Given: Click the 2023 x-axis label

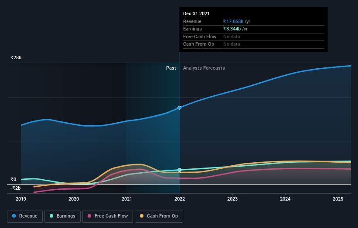Looking at the screenshot, I should [x=232, y=199].
